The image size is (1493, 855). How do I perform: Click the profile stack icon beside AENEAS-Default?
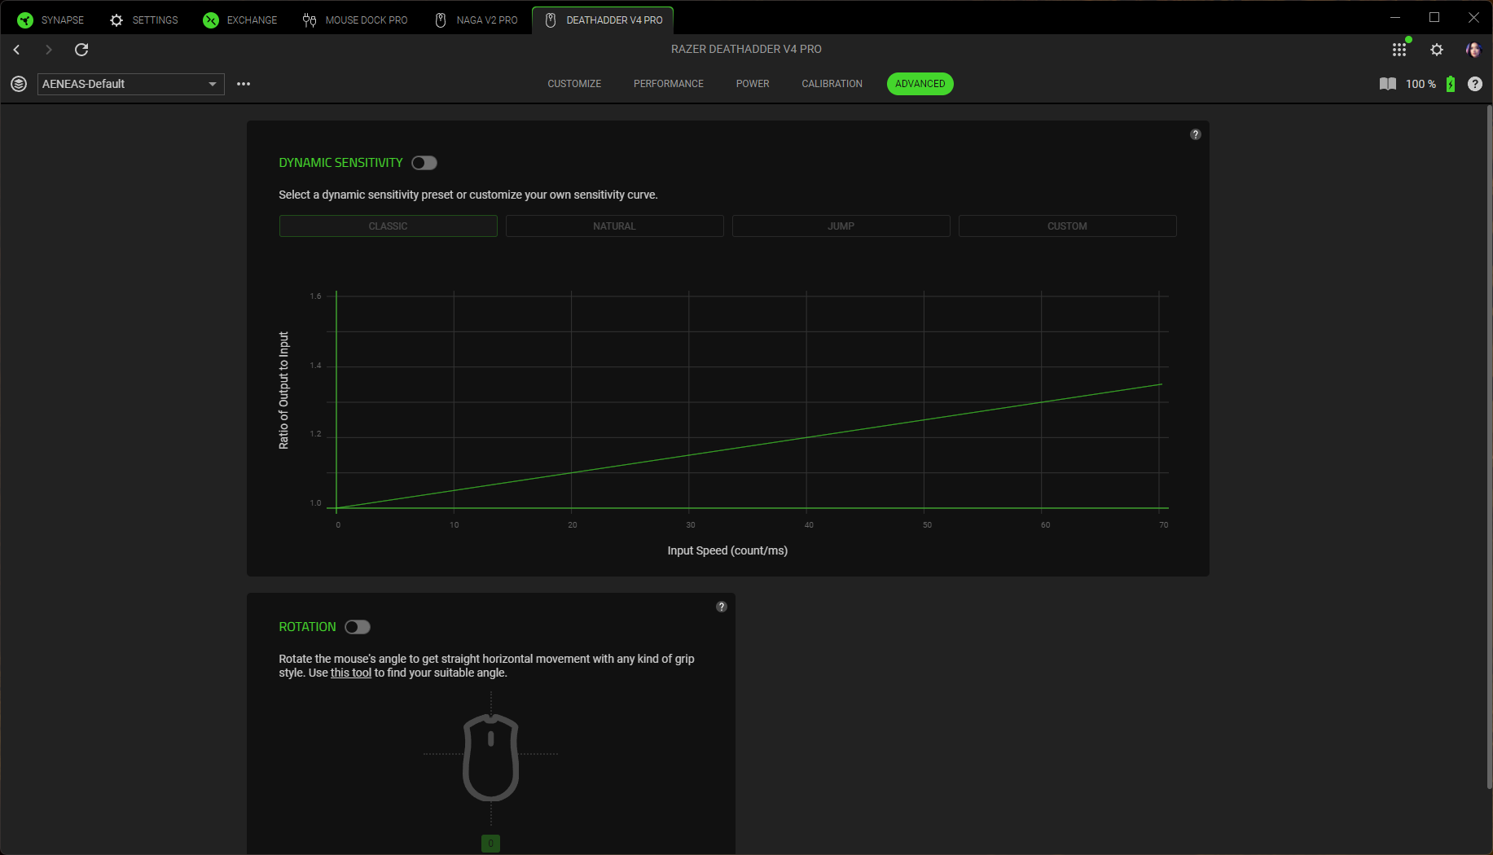pyautogui.click(x=19, y=84)
